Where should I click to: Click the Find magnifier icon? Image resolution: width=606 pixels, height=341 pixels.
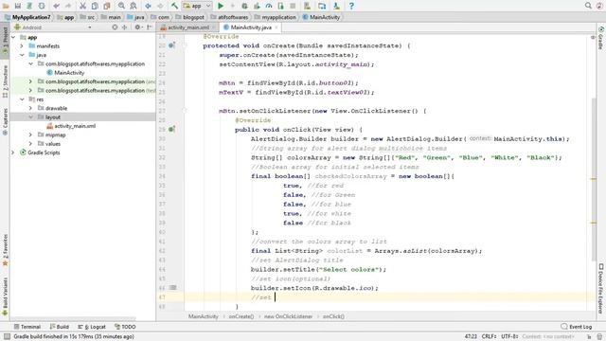[121, 6]
